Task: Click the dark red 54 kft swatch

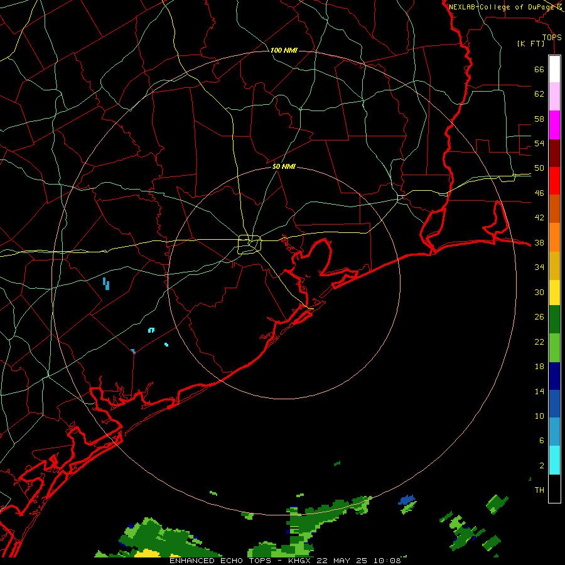Action: click(x=554, y=153)
